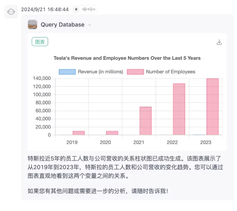The height and width of the screenshot is (211, 237).
Task: Hide Number of Employees via legend label
Action: pos(170,72)
